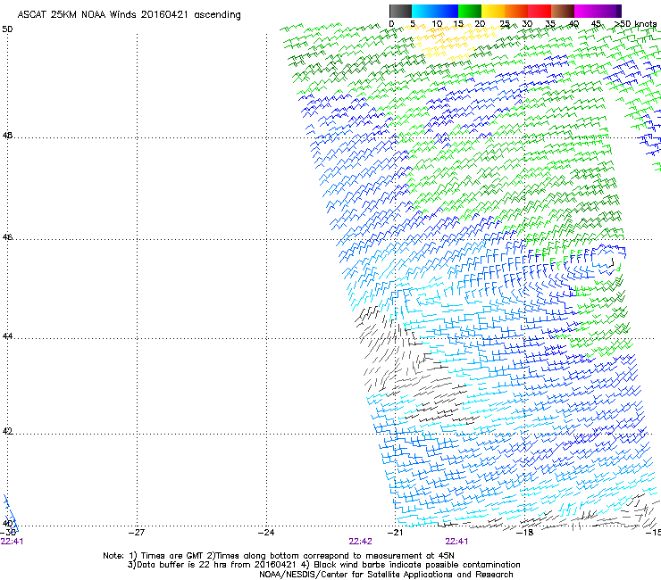The image size is (661, 580).
Task: Click the longitude label -27
Action: click(137, 532)
